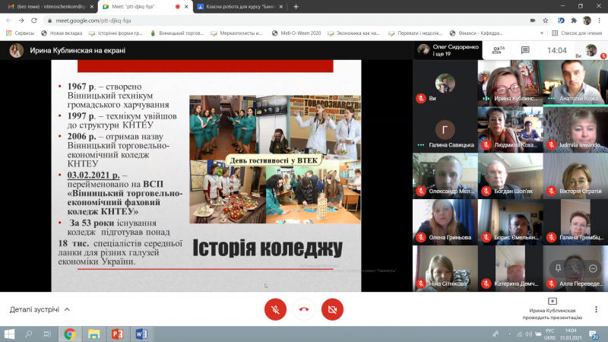Select Богдан Шоп'як video tile
This screenshot has width=608, height=342.
tap(510, 176)
